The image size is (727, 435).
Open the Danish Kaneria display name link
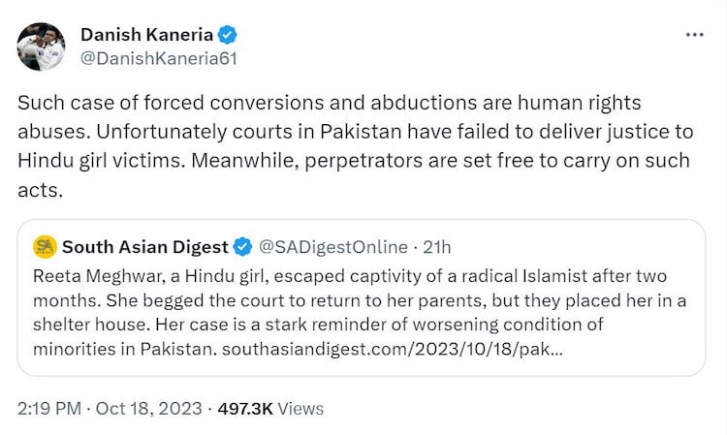pyautogui.click(x=146, y=36)
